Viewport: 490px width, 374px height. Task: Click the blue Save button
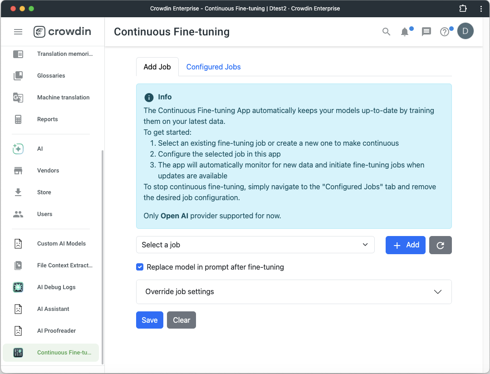(150, 320)
